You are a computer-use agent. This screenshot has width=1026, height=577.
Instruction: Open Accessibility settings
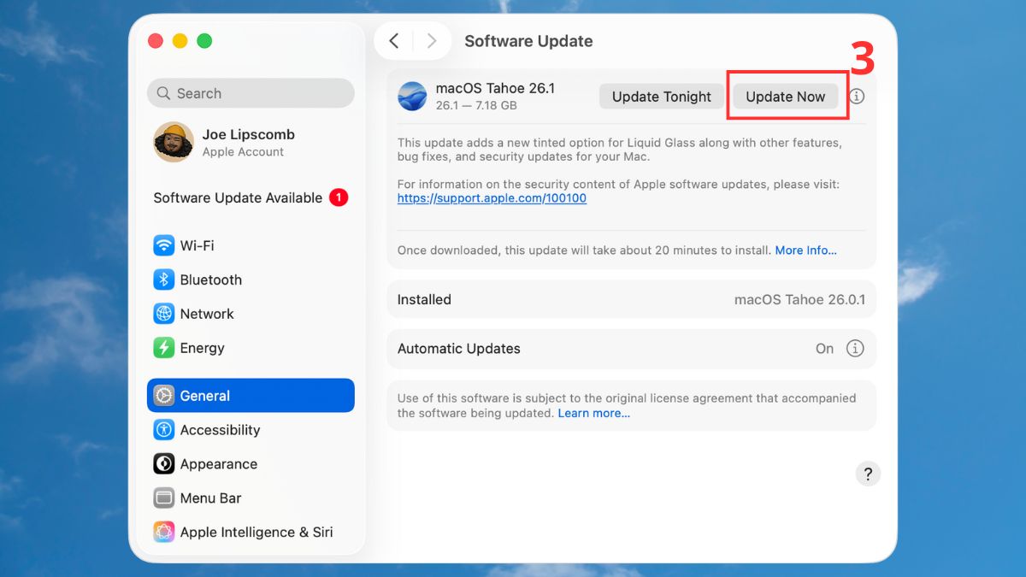point(218,430)
